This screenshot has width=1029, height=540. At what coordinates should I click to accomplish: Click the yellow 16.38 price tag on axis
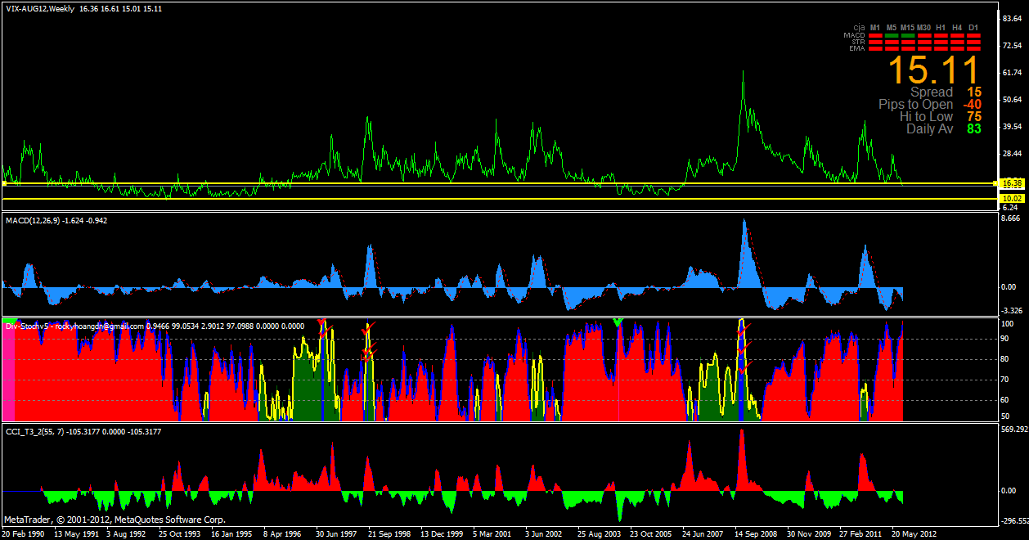1013,183
